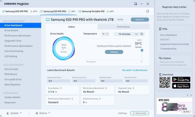Select Samsung SSD 990 PRO 39°C drive tab
The width and height of the screenshot is (195, 117).
[x=58, y=11]
